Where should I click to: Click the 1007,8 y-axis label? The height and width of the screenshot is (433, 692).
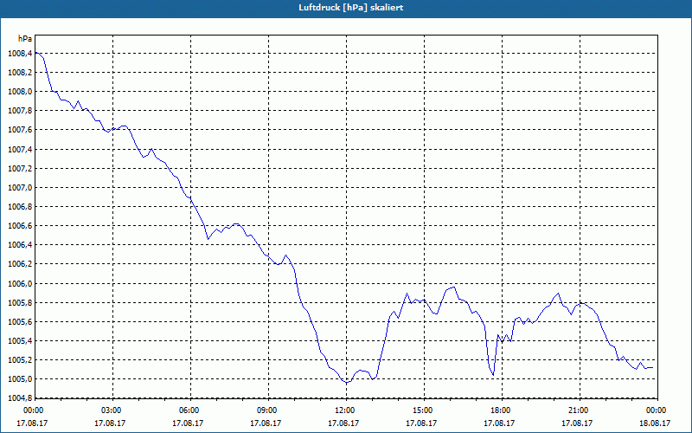click(x=20, y=111)
